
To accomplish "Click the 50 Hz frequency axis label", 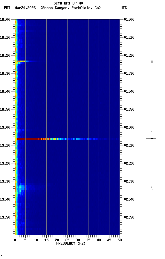I will coord(120,240).
